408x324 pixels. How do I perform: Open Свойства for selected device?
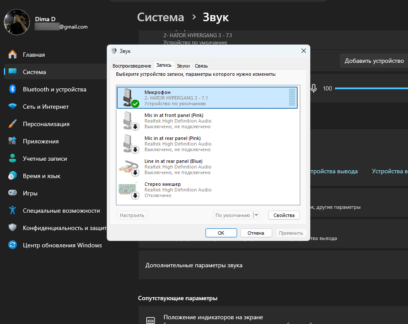284,215
